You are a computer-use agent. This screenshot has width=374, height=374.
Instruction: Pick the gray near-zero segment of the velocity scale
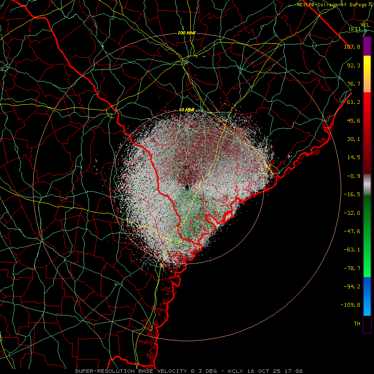point(367,185)
